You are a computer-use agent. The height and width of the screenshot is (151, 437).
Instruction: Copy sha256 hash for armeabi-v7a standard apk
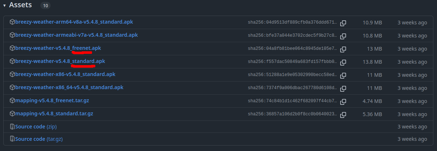[343, 36]
